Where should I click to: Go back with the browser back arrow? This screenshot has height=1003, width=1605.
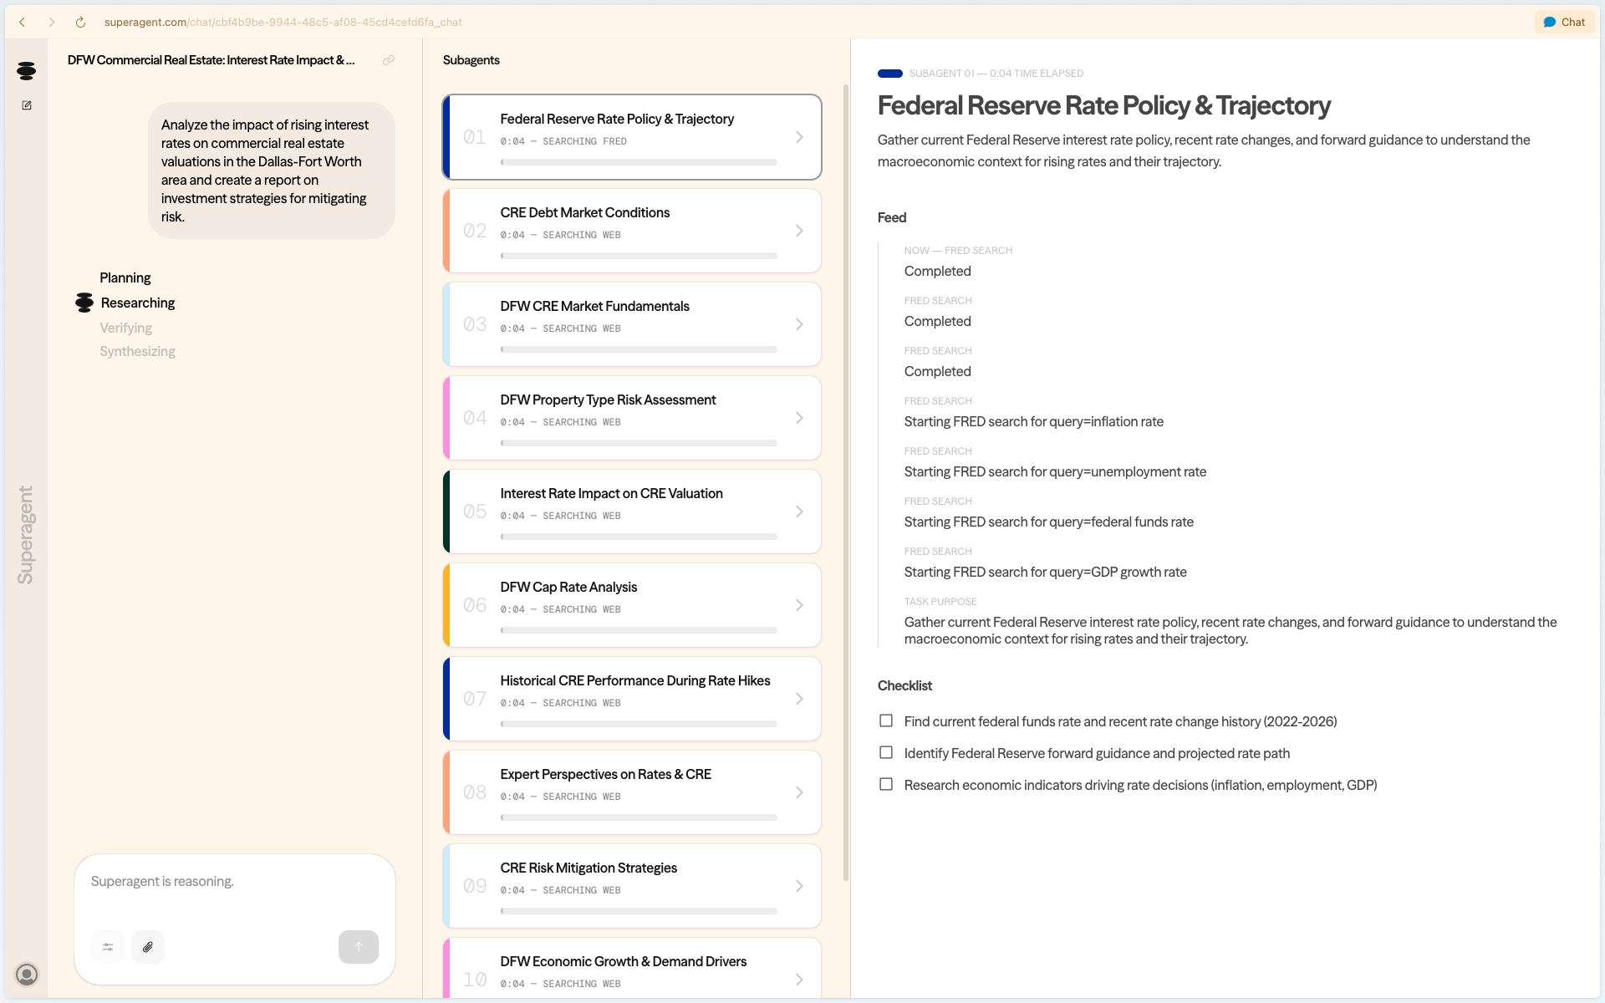(x=23, y=23)
